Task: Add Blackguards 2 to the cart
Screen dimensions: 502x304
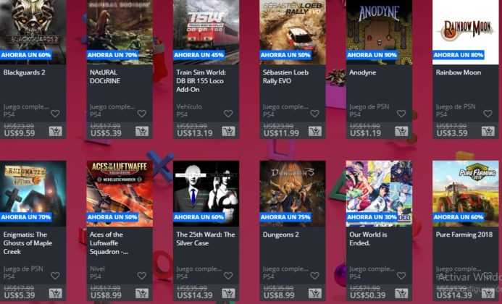Action: coord(55,131)
